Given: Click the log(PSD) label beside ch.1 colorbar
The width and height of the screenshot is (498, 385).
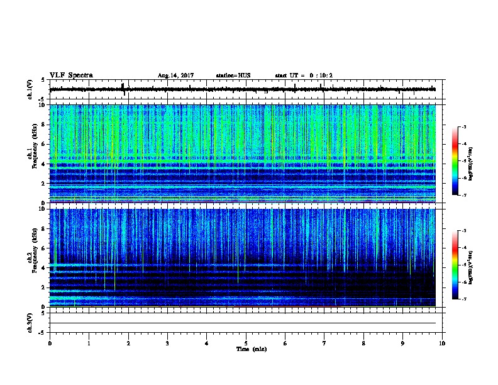Looking at the screenshot, I should [x=471, y=164].
